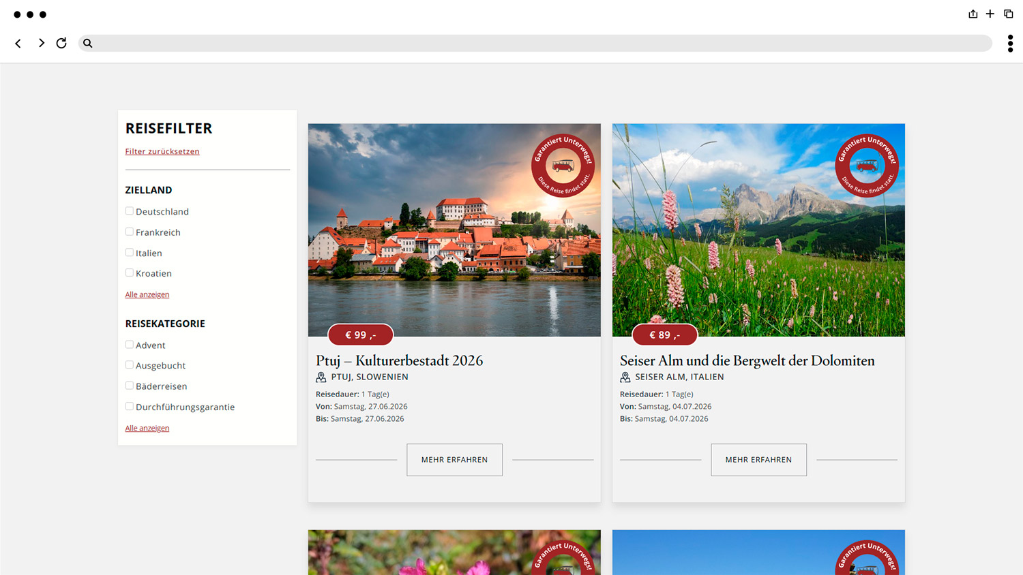Click the € 89 price tag
Screen dimensions: 1023x575
pyautogui.click(x=665, y=335)
